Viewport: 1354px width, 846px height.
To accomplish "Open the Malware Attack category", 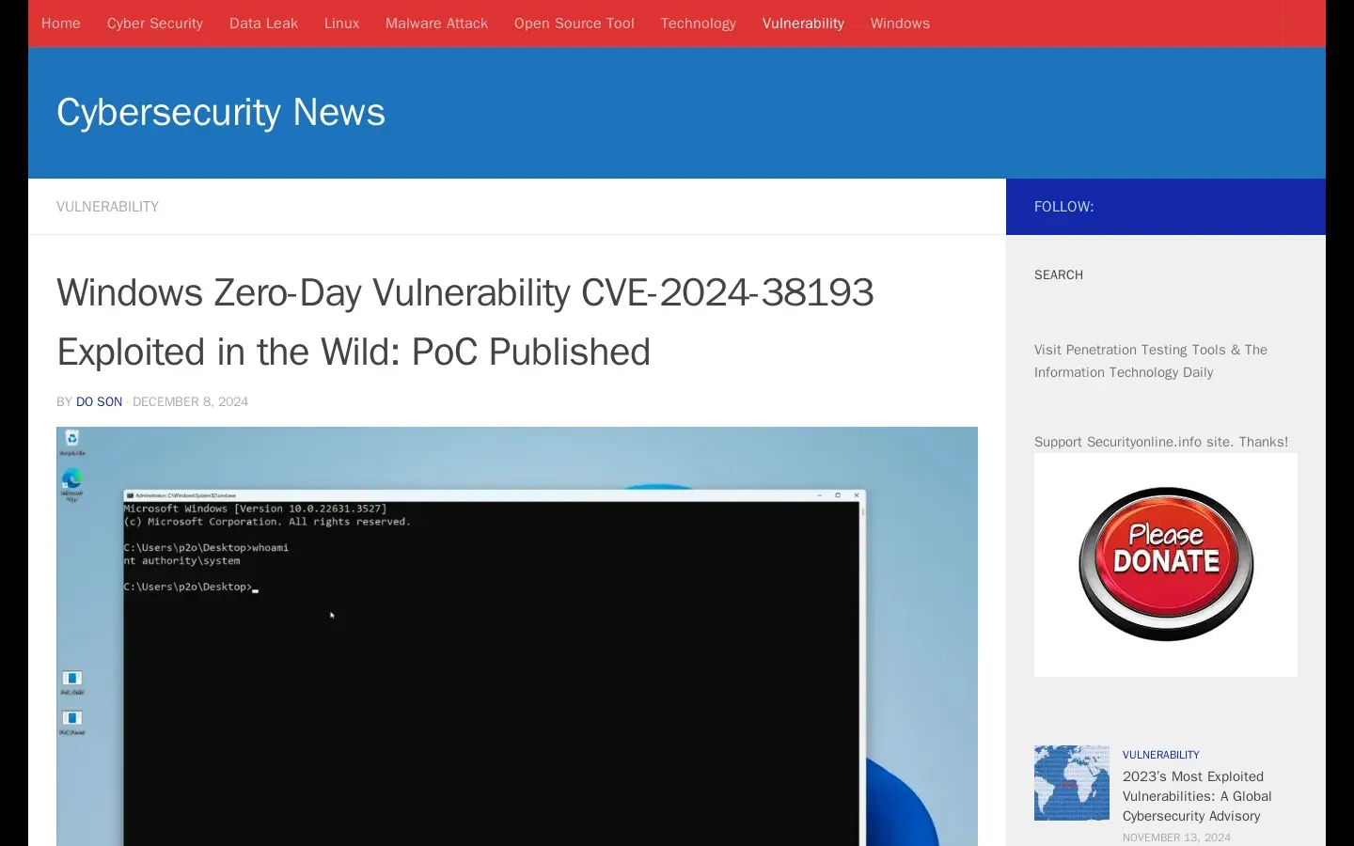I will click(436, 23).
